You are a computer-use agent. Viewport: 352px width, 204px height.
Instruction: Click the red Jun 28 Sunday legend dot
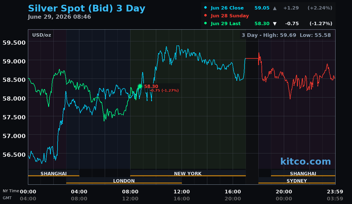click(x=206, y=16)
